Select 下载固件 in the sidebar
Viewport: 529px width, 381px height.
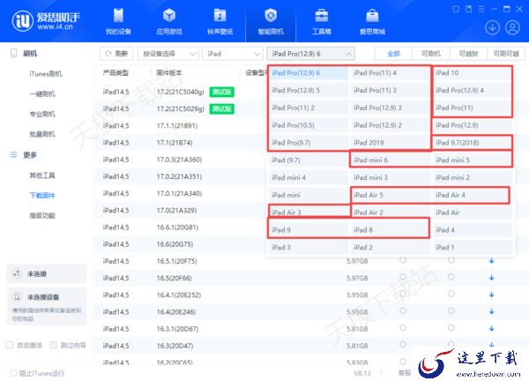pyautogui.click(x=42, y=196)
